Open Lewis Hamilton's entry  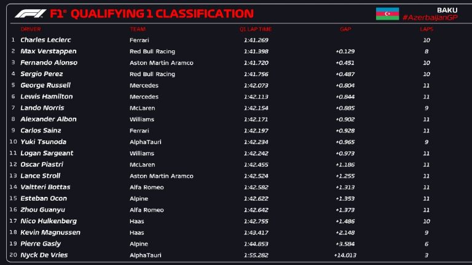coord(46,96)
